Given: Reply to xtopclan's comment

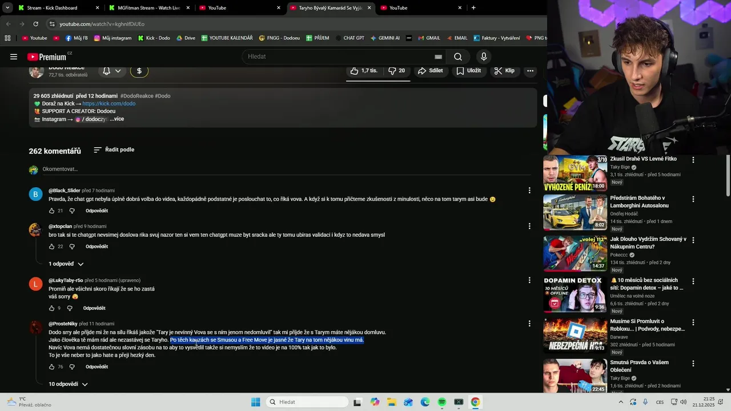Looking at the screenshot, I should tap(97, 247).
